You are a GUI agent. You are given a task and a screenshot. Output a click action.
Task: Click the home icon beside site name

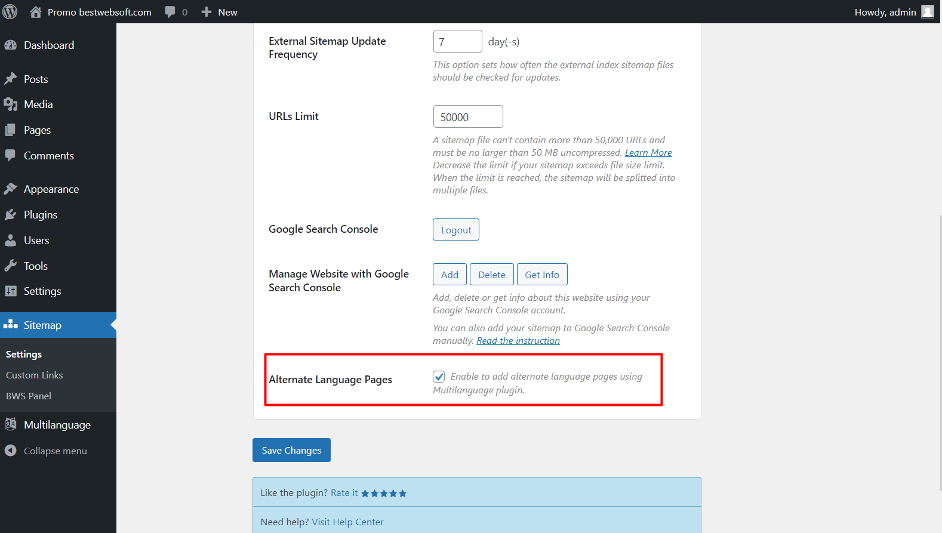[x=36, y=12]
